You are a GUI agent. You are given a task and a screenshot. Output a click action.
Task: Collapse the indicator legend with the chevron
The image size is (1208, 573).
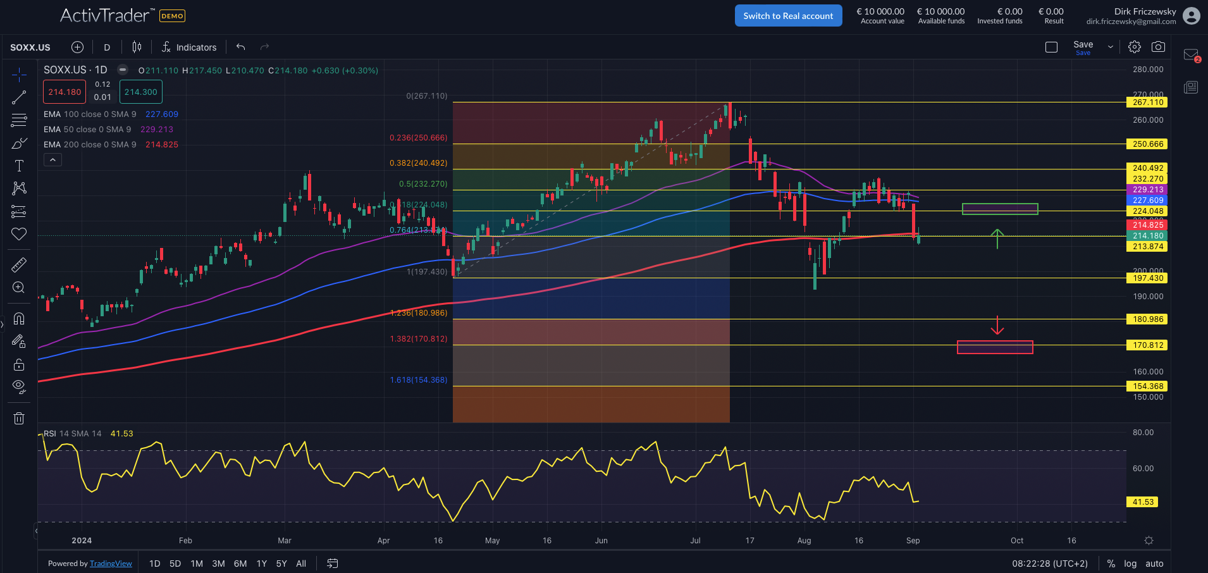pyautogui.click(x=52, y=159)
